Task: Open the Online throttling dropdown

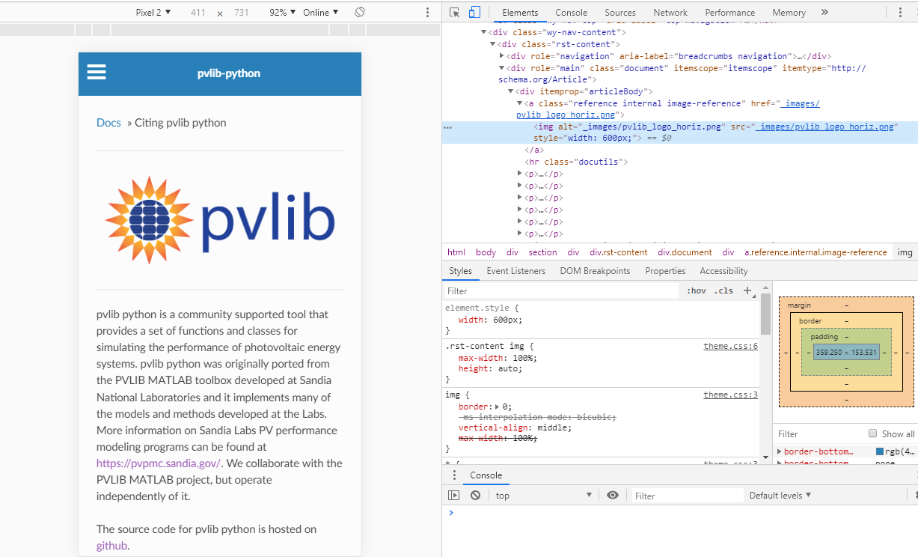Action: coord(321,12)
